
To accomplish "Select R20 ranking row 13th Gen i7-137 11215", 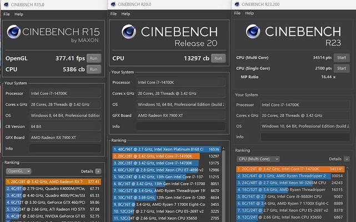I will tap(167, 177).
